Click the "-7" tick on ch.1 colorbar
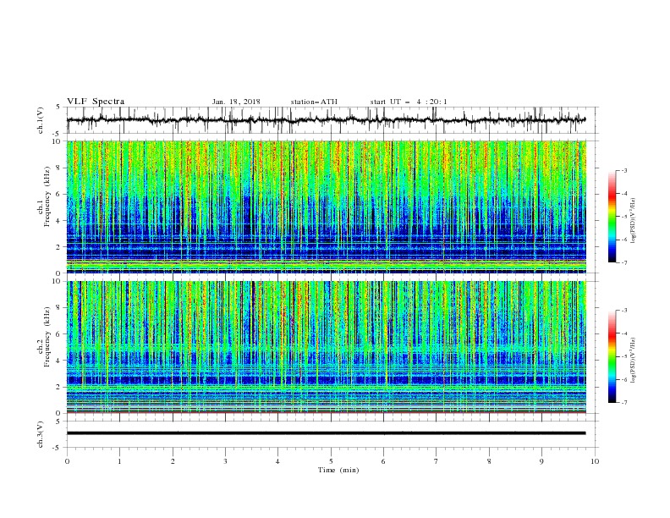Image resolution: width=670 pixels, height=518 pixels. click(x=623, y=262)
